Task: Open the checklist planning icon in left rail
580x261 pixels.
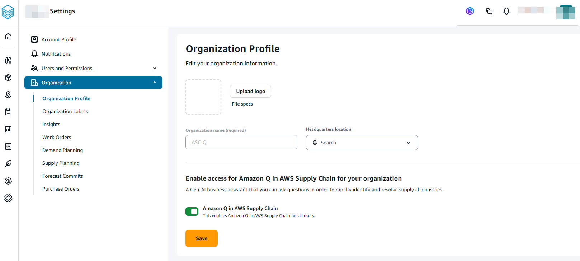Action: coord(8,146)
